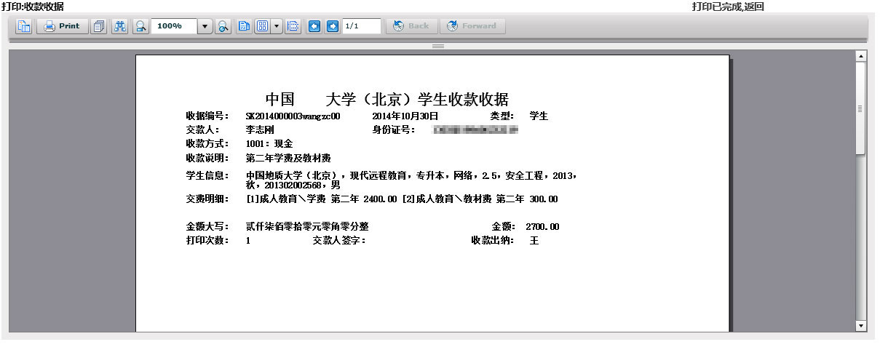Click the 身份证号 label

click(394, 130)
